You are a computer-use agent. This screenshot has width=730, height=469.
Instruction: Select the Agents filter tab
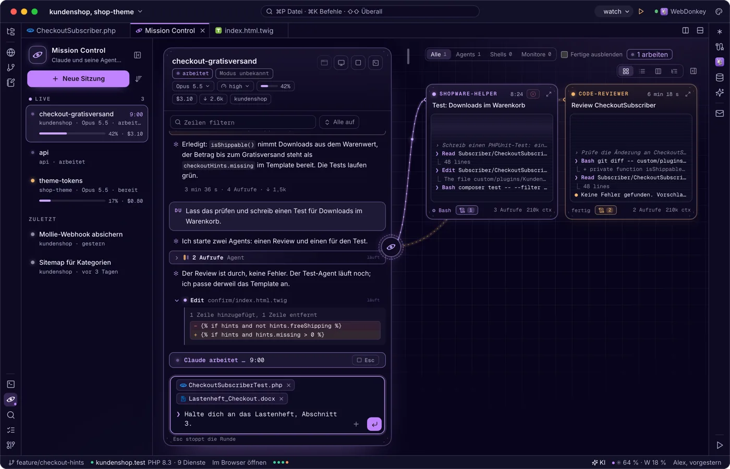point(468,55)
